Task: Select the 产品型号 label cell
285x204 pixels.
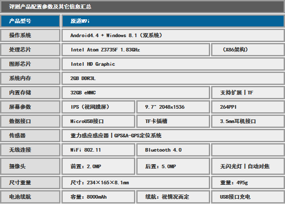Action: coord(30,21)
